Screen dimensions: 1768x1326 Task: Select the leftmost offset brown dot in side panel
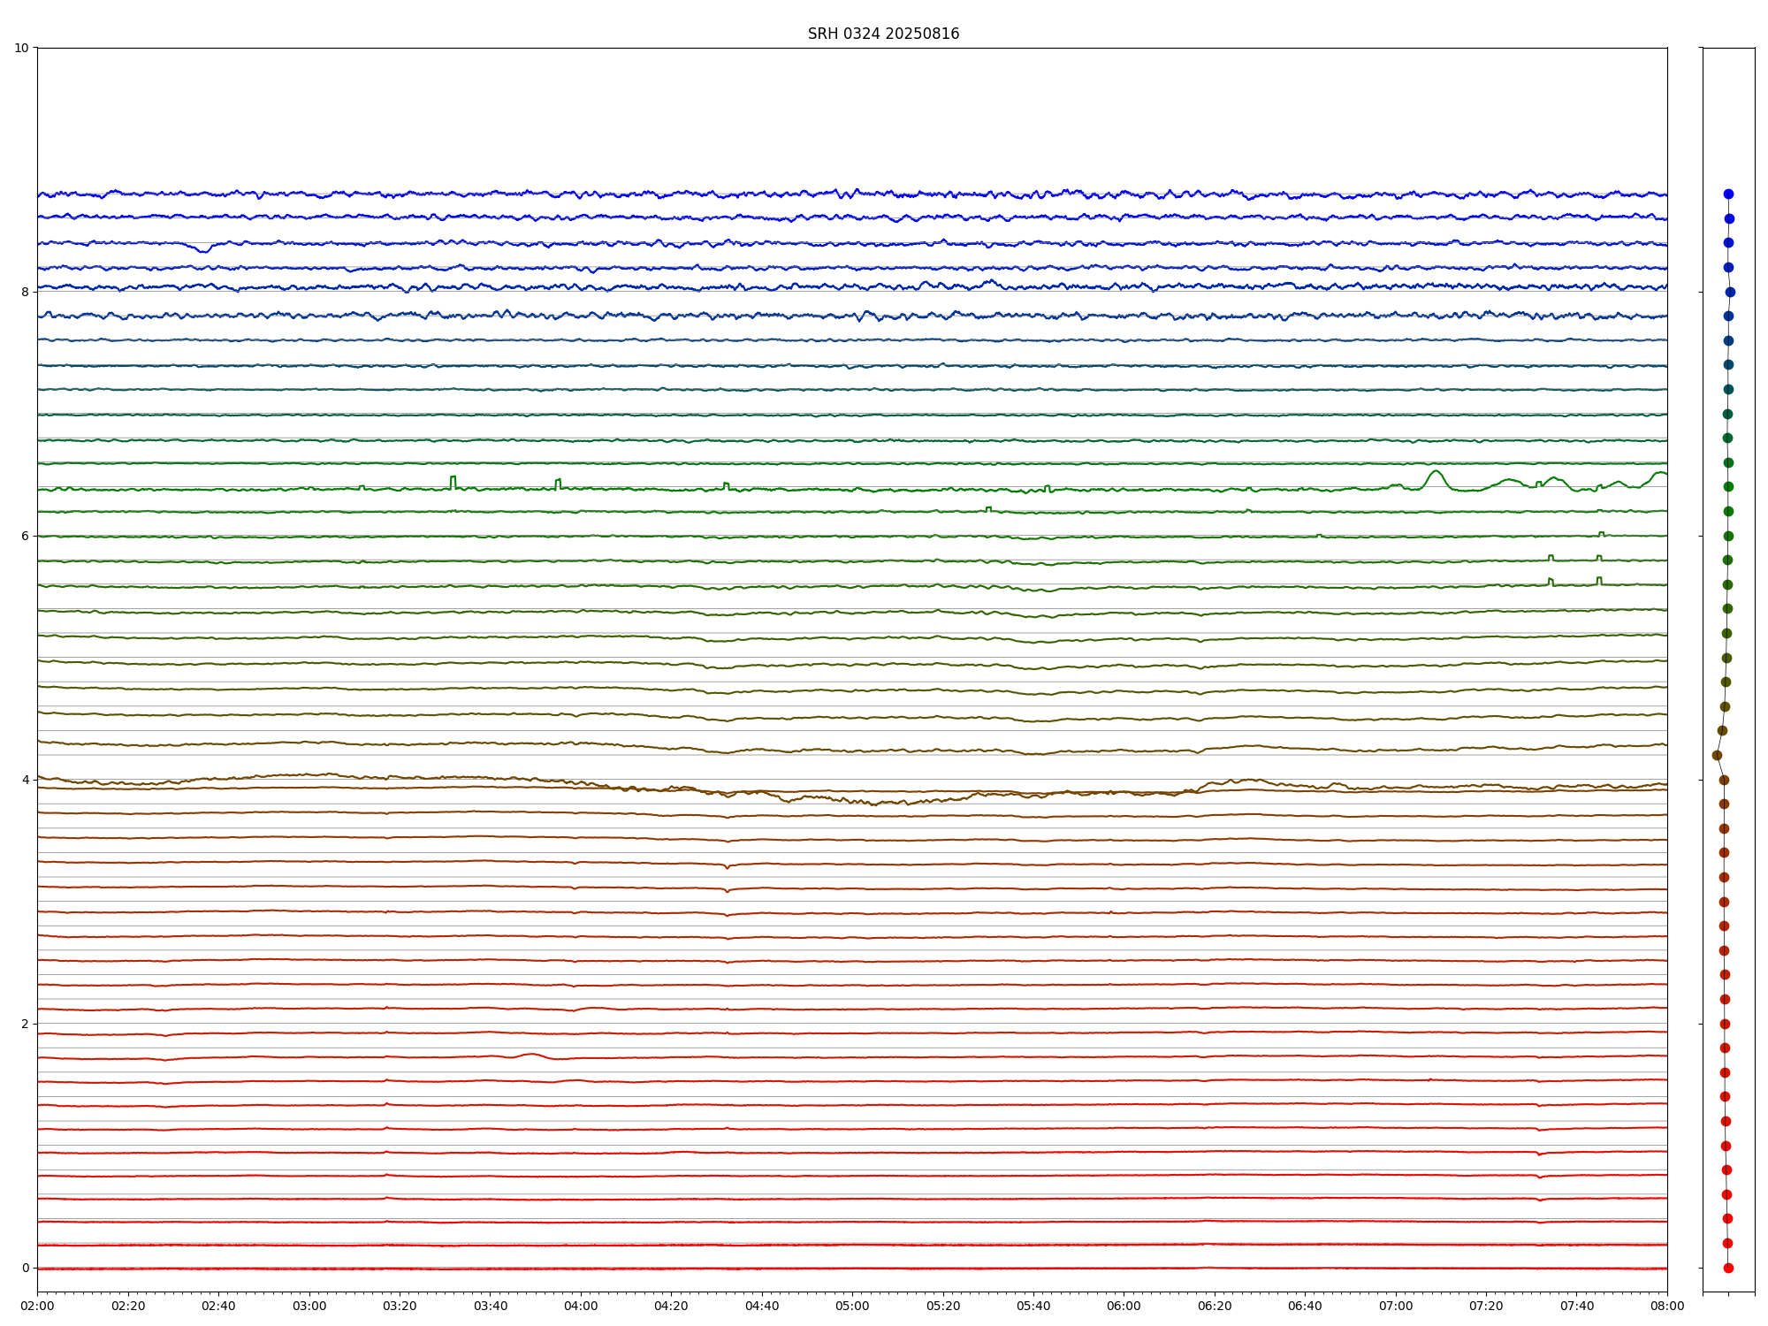[x=1717, y=755]
